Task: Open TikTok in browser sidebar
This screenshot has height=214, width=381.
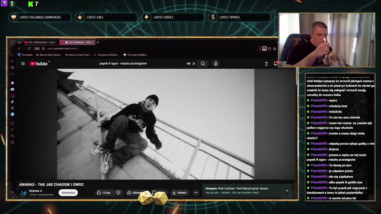Action: [x=12, y=102]
